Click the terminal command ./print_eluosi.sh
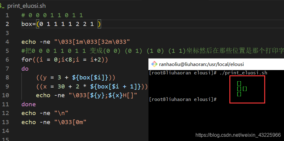The image size is (284, 141). (x=243, y=73)
